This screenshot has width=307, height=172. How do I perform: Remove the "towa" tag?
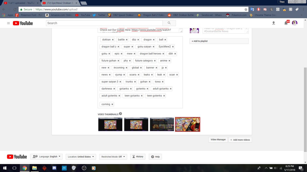(x=163, y=82)
